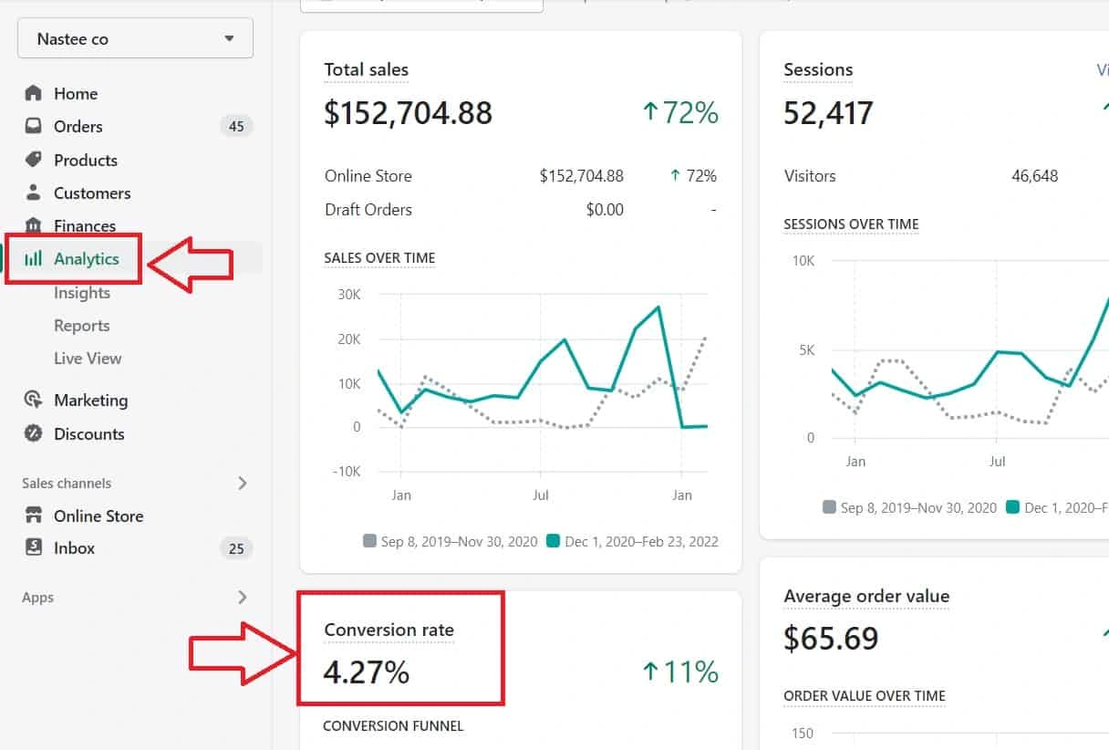The width and height of the screenshot is (1109, 750).
Task: Click the Marketing target icon
Action: click(x=34, y=400)
